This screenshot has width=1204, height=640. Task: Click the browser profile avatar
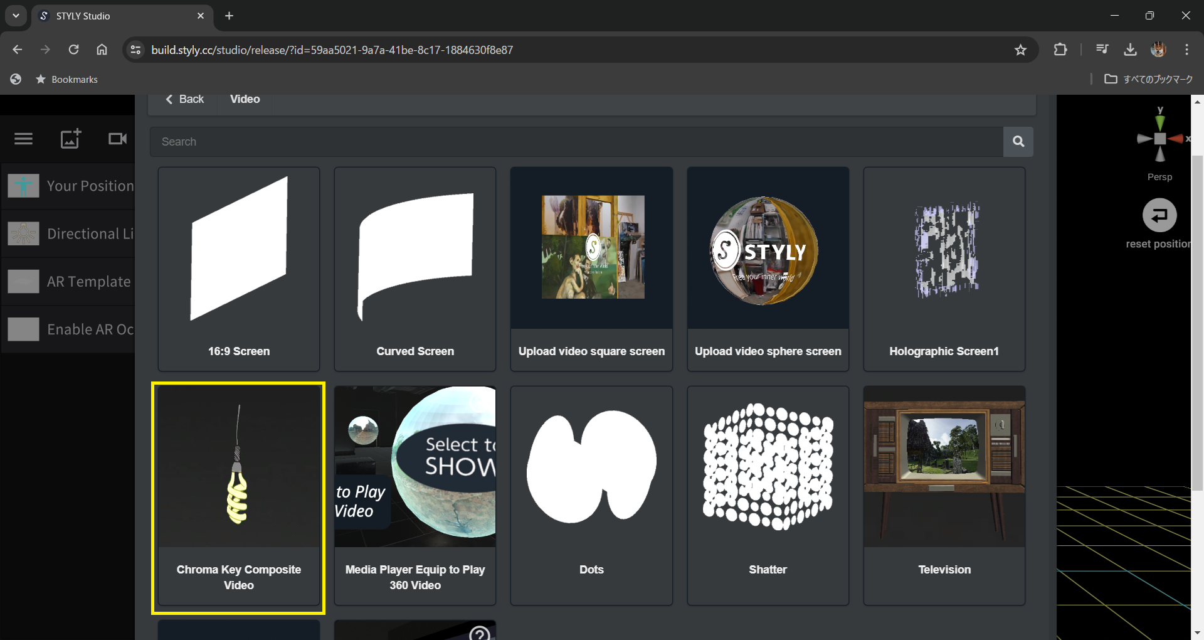coord(1158,50)
